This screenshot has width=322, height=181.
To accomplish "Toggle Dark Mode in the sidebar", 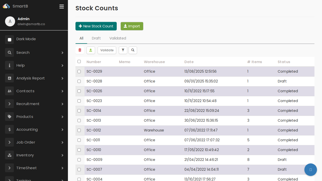I will [9, 39].
